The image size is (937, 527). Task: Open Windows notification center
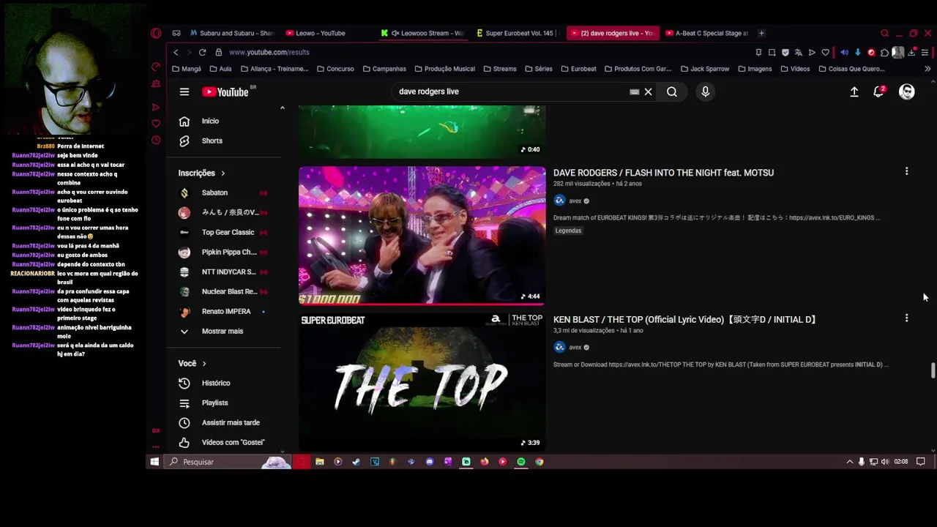(921, 462)
